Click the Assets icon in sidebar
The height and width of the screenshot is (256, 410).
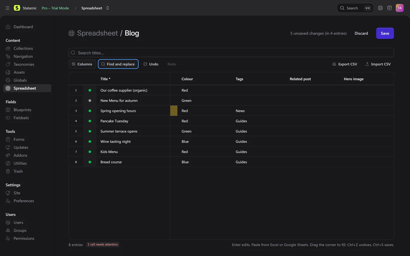[x=8, y=72]
